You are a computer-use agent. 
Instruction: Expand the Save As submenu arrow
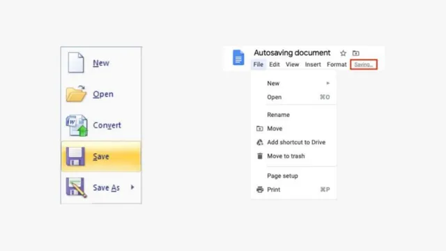pos(132,188)
